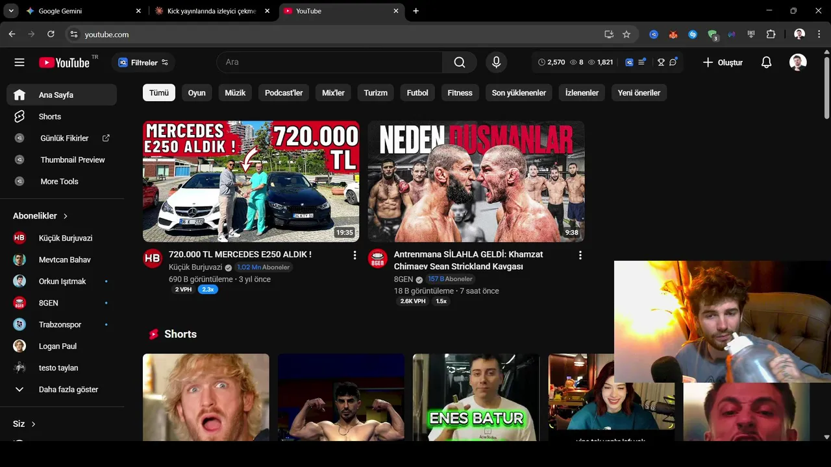
Task: Go to the YouTube logo home link
Action: point(64,62)
